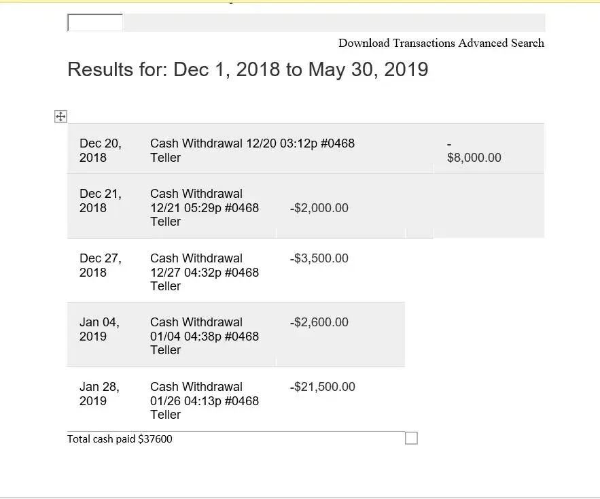Select the Dec 20, 2018 date cell
This screenshot has height=499, width=600.
pyautogui.click(x=100, y=150)
